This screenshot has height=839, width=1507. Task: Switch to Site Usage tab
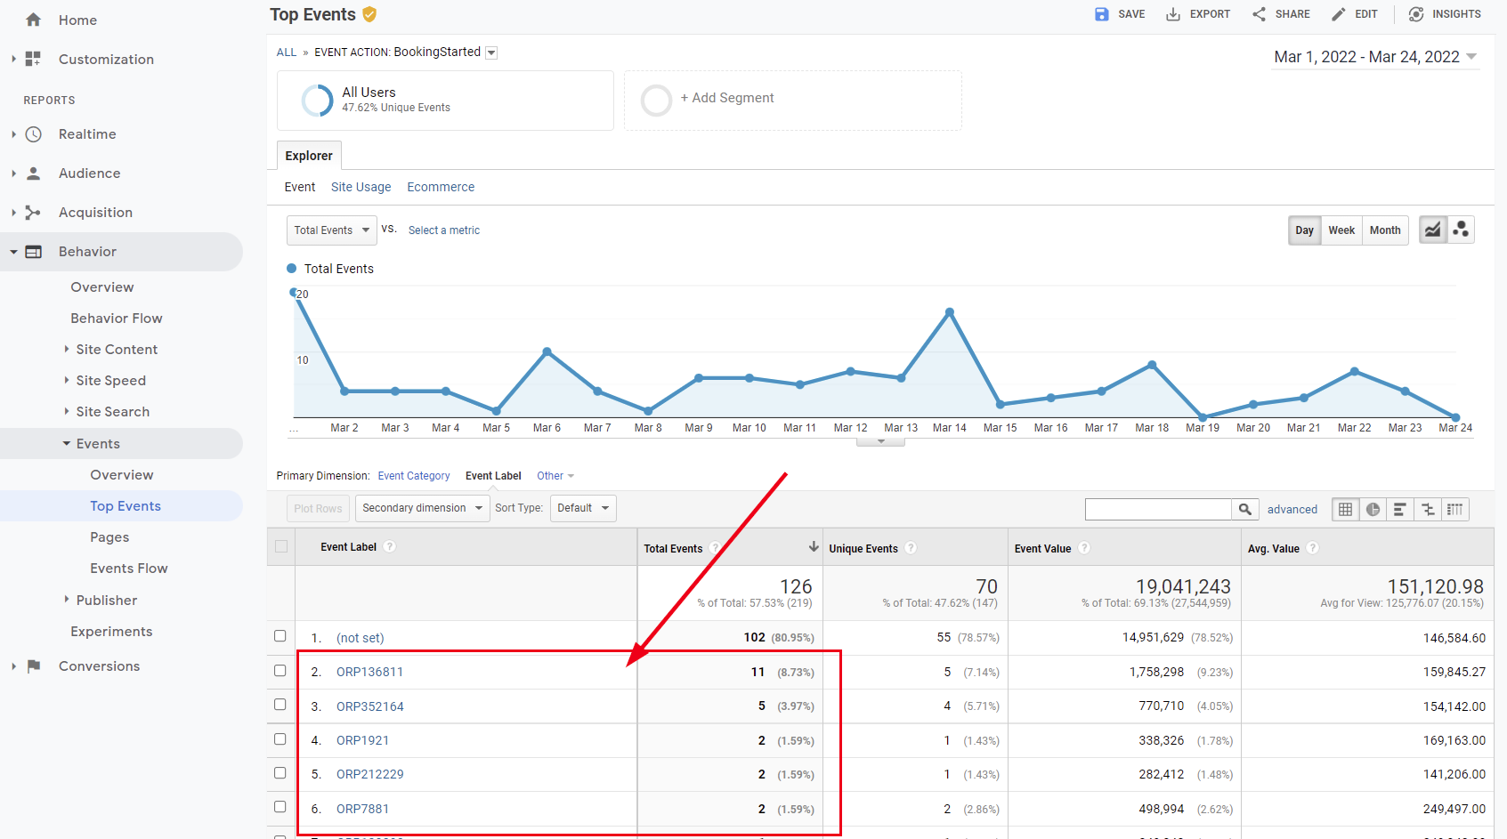[361, 187]
